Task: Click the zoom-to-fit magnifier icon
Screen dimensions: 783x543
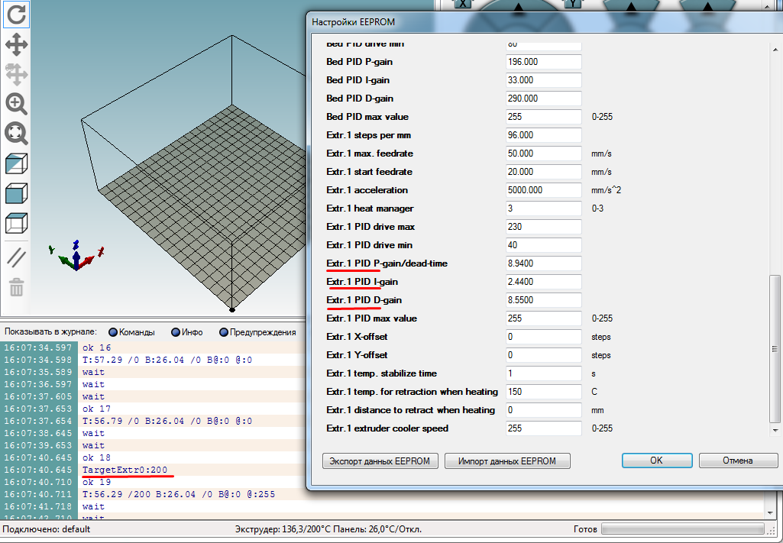Action: (16, 134)
